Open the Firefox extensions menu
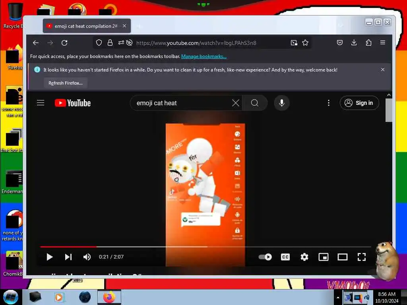407x305 pixels. pos(368,43)
